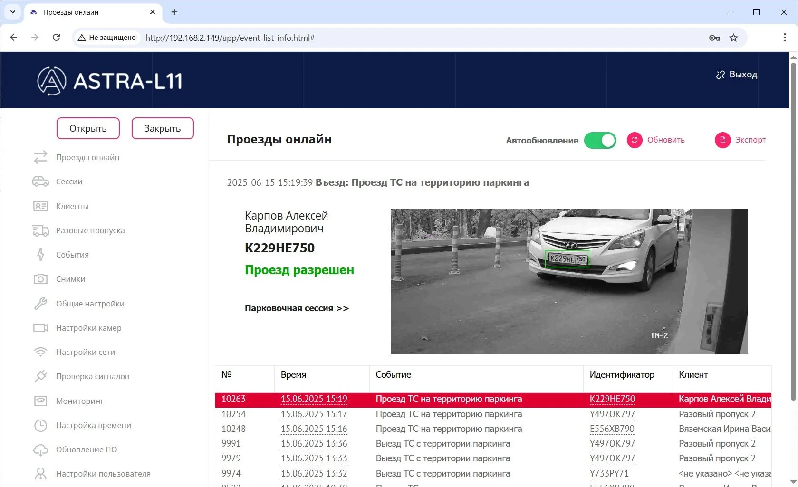
Task: Open the password key icon in address bar
Action: [x=714, y=38]
